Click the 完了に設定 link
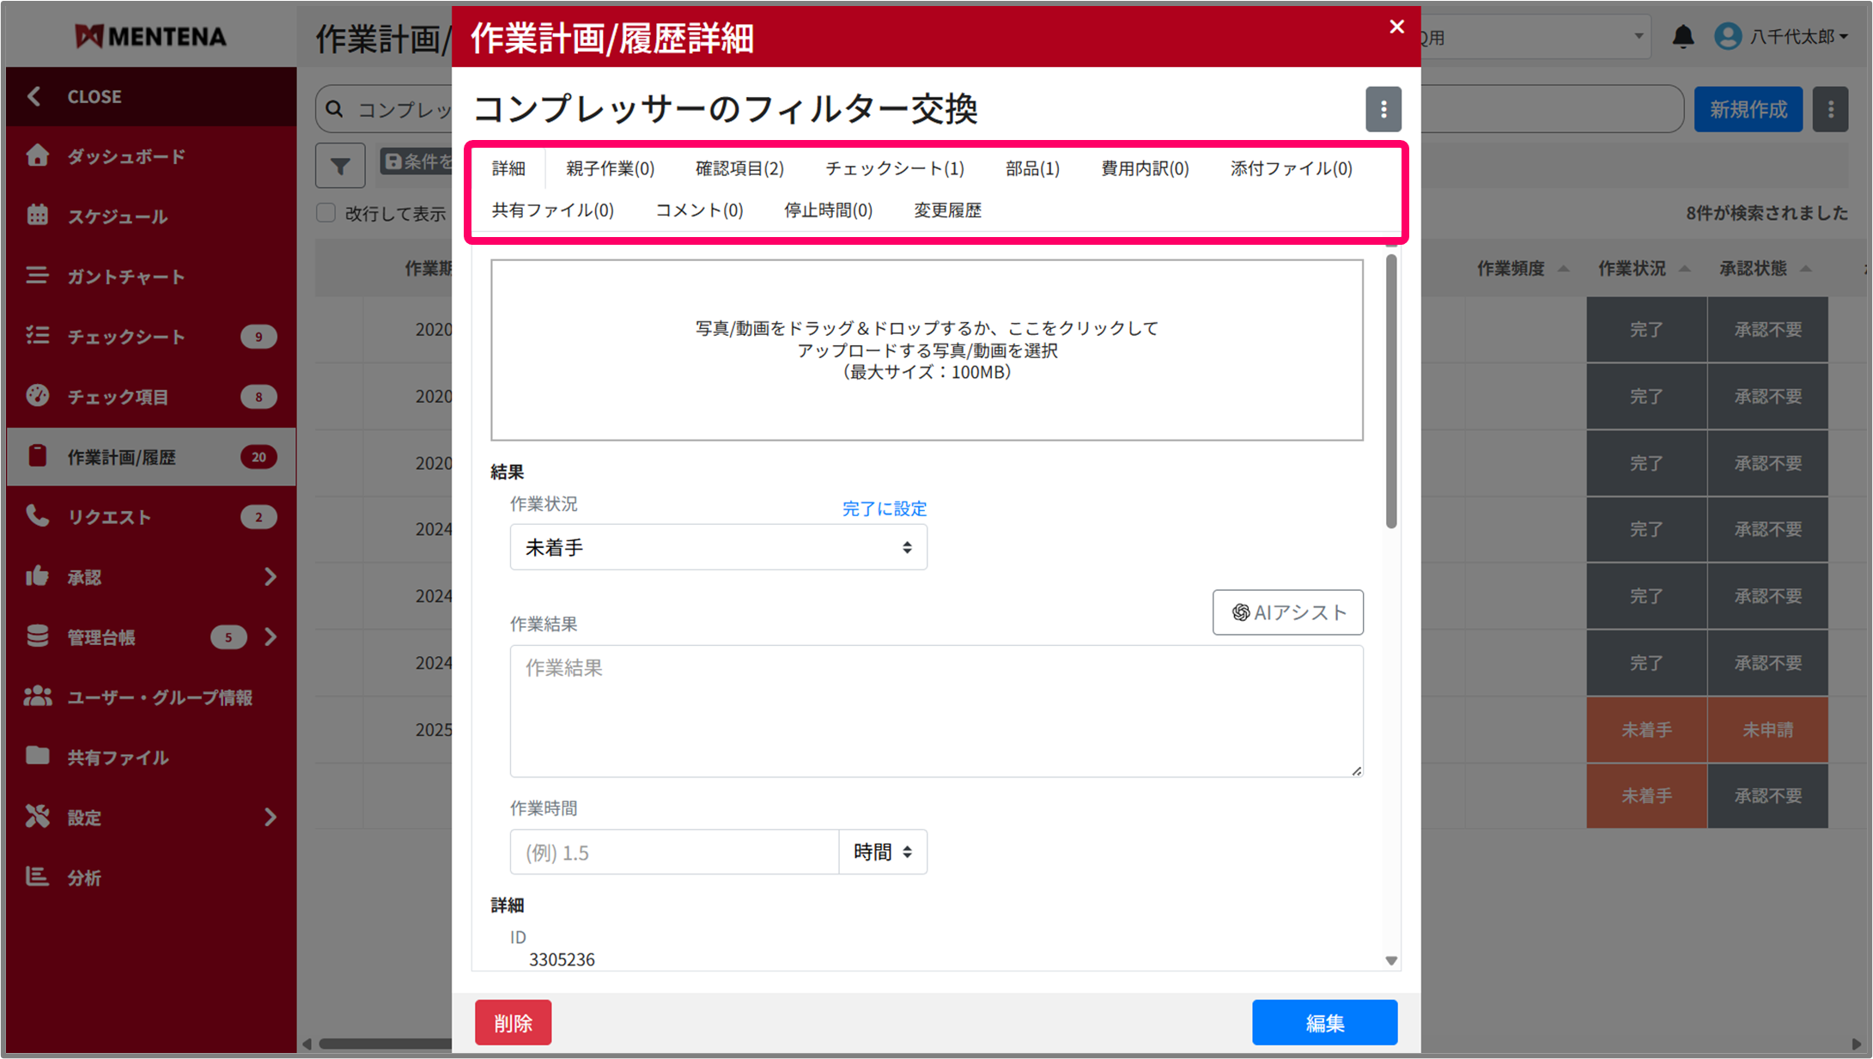 tap(884, 508)
